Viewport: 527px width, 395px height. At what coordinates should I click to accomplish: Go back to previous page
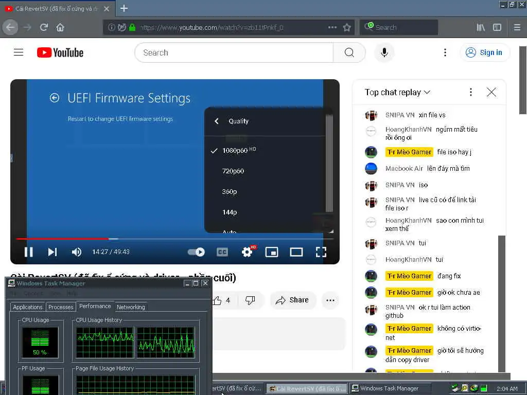[x=10, y=27]
